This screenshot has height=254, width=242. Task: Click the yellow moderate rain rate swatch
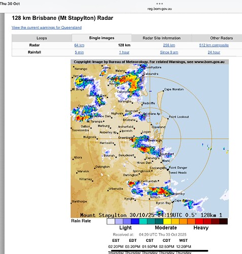click(167, 221)
